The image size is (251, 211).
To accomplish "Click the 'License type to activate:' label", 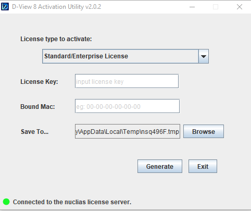I will point(56,39).
